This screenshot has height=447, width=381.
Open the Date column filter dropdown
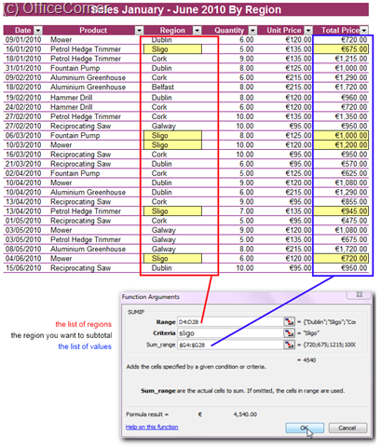[x=38, y=30]
